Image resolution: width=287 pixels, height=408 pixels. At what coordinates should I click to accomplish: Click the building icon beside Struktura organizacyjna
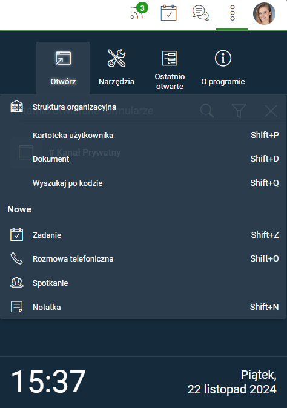17,106
